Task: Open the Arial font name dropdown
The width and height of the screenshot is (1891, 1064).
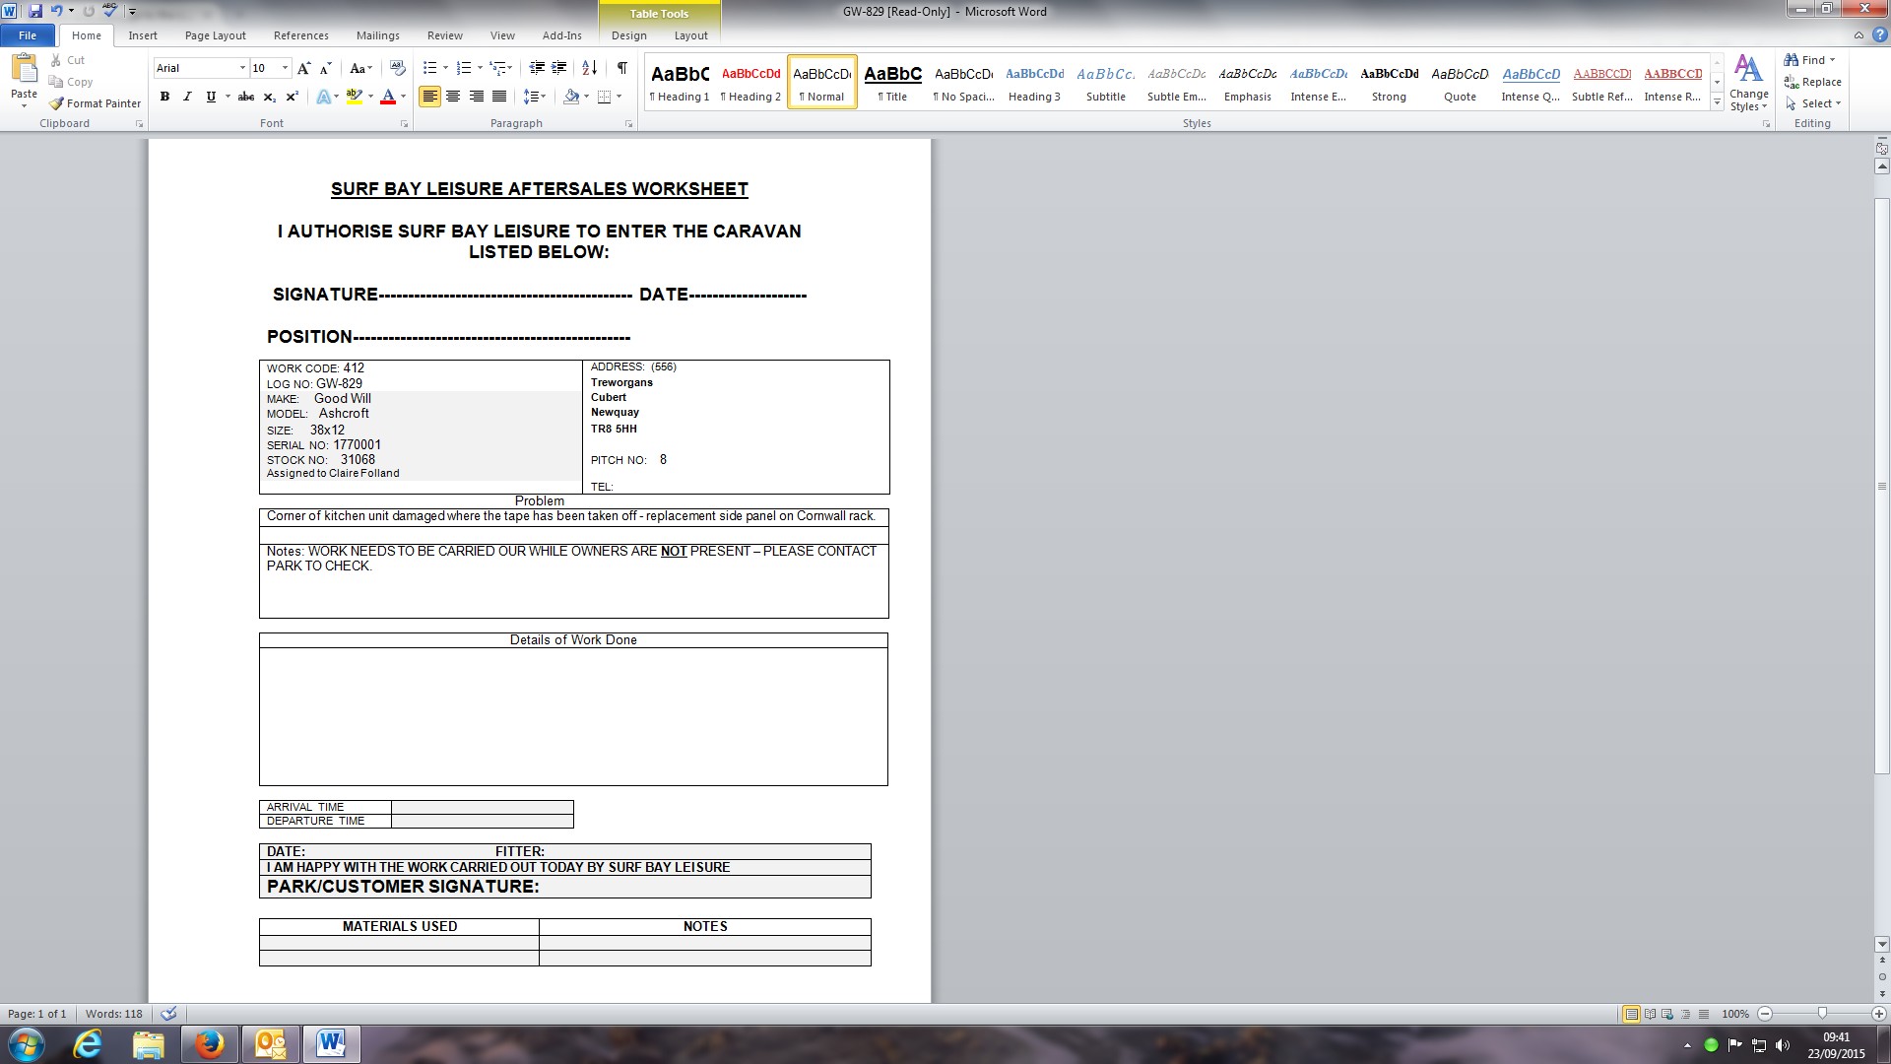Action: click(242, 68)
